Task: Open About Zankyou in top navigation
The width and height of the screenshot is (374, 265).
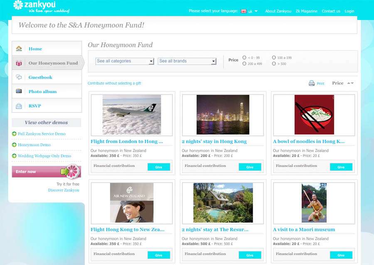Action: pyautogui.click(x=278, y=11)
